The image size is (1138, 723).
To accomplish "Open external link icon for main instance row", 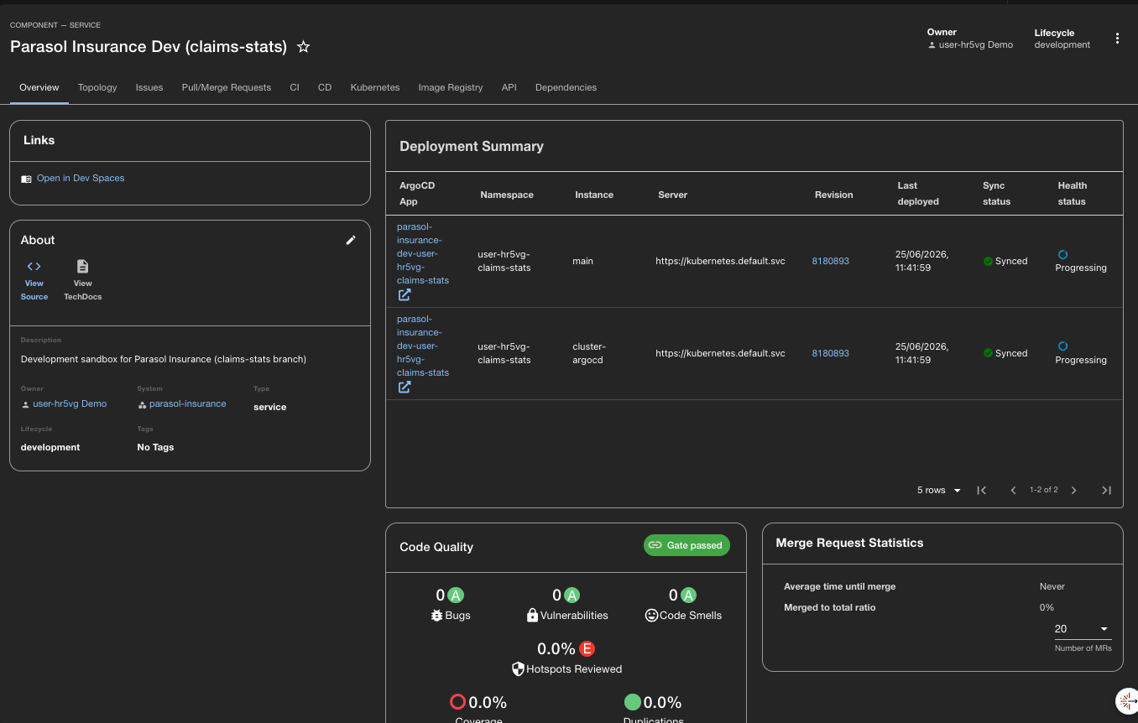I will coord(405,295).
